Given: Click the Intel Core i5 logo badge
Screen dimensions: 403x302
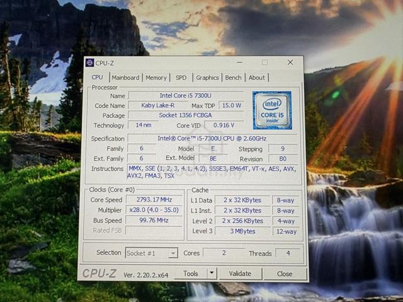Looking at the screenshot, I should pyautogui.click(x=273, y=110).
